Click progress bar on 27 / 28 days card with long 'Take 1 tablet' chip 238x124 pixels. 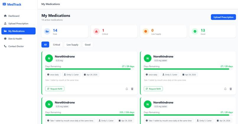[x=188, y=115]
